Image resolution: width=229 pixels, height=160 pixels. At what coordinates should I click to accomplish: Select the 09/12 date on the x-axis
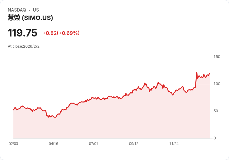[134, 144]
